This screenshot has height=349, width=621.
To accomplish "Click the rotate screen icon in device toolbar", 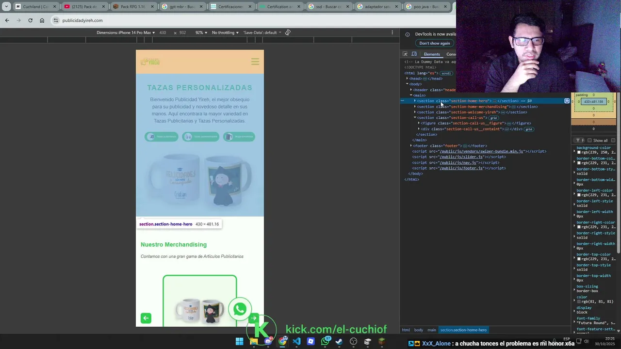I will (288, 32).
